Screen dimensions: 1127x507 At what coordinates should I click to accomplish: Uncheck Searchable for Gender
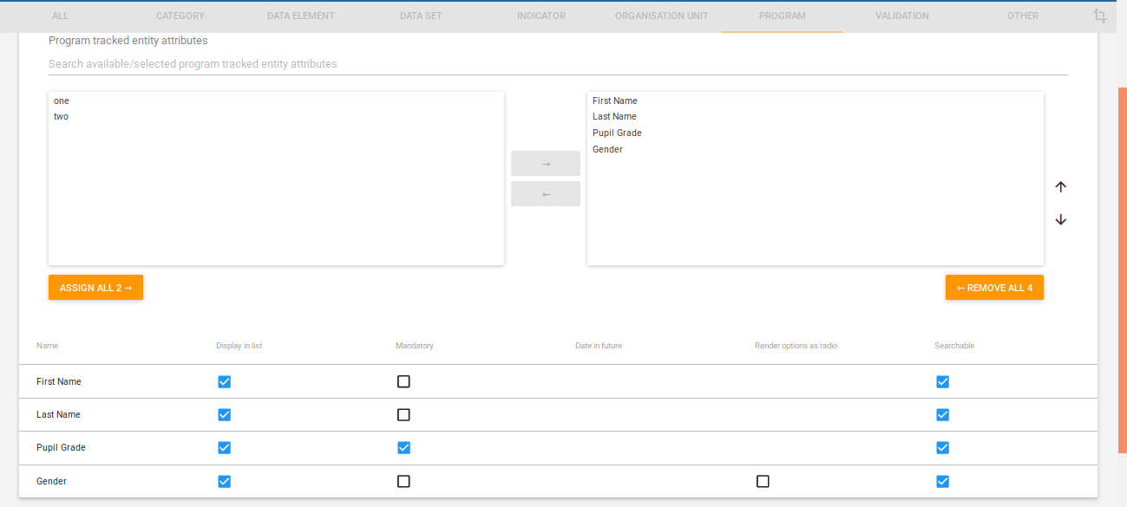(942, 481)
